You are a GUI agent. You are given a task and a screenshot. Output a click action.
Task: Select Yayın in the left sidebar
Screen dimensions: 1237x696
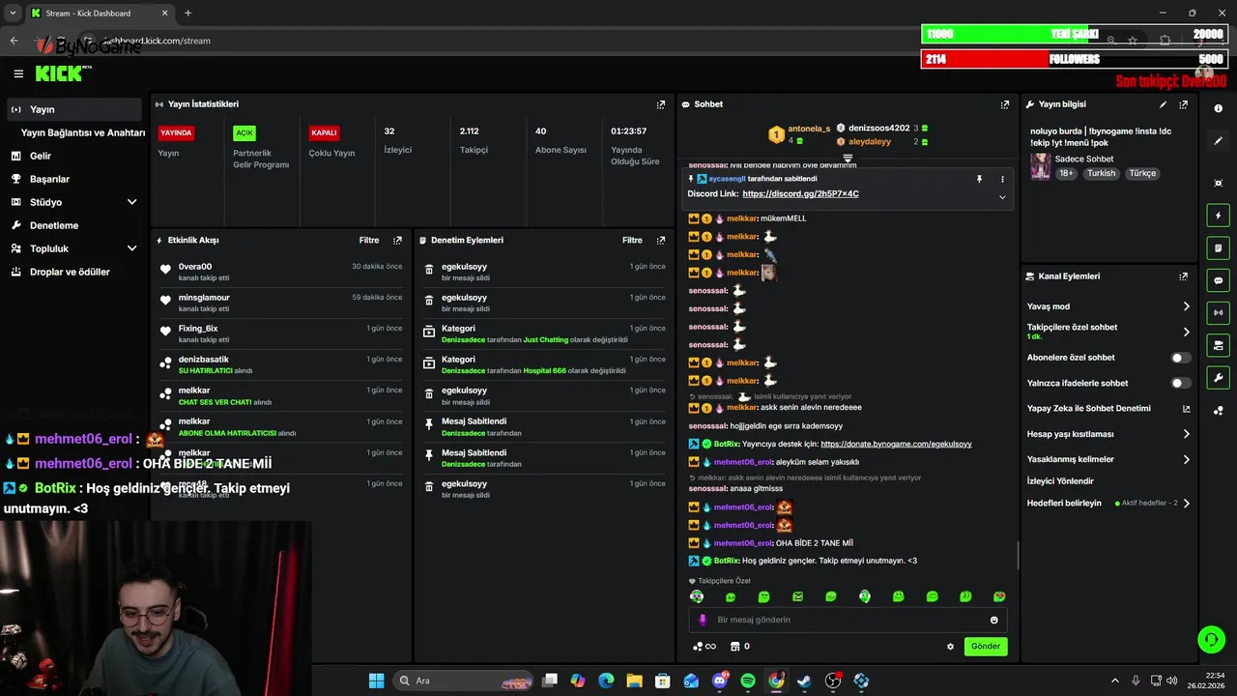pyautogui.click(x=73, y=109)
